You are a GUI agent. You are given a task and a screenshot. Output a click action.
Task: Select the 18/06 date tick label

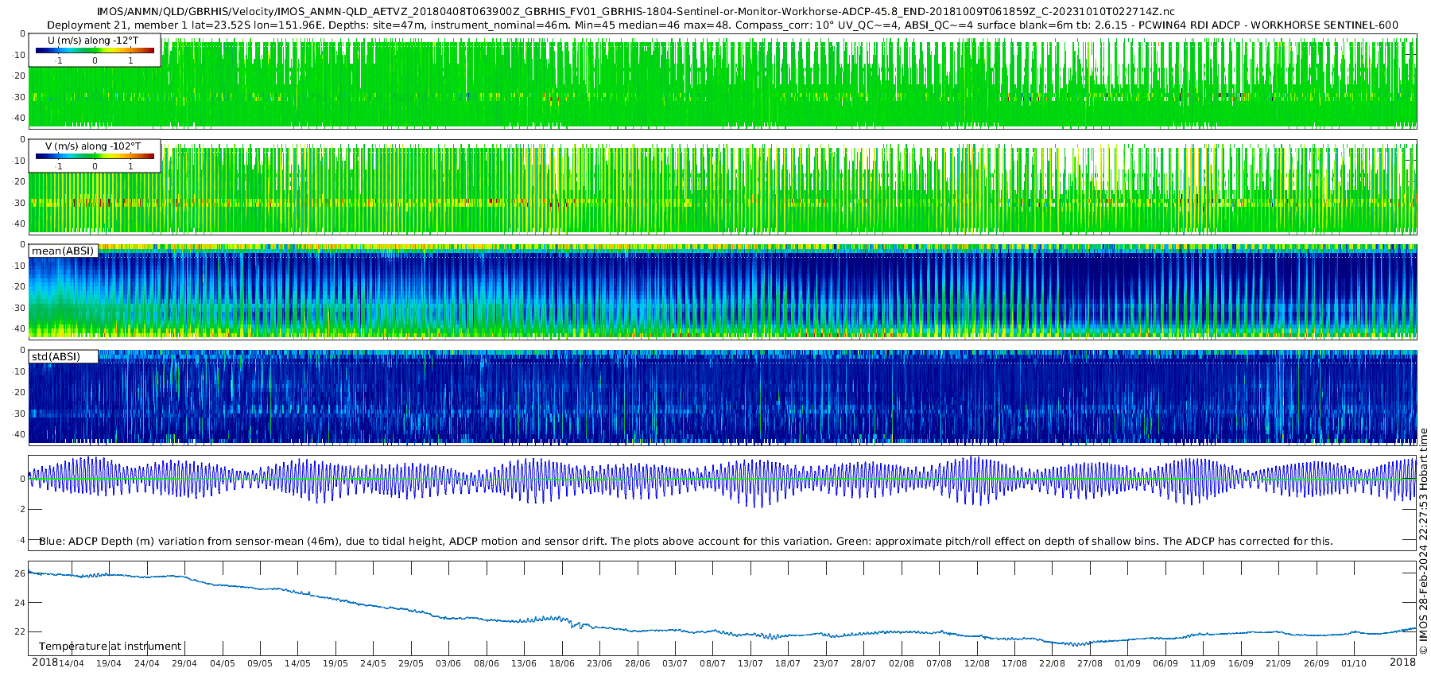tap(561, 663)
